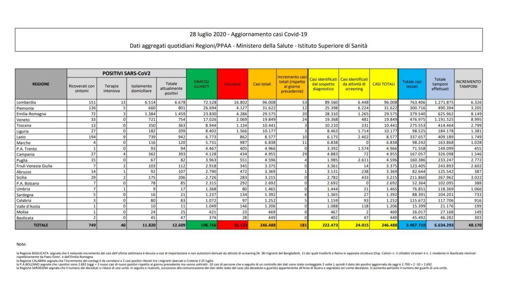Click the Sicilia row label

click(x=22, y=178)
